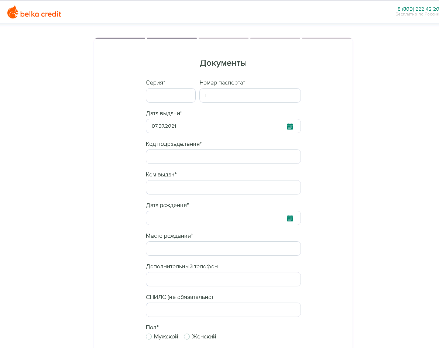Click the Дата рождения date field
This screenshot has width=439, height=348.
(214, 218)
